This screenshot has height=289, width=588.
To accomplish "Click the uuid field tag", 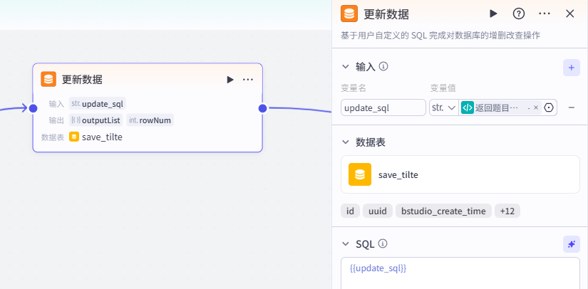I will pyautogui.click(x=378, y=211).
